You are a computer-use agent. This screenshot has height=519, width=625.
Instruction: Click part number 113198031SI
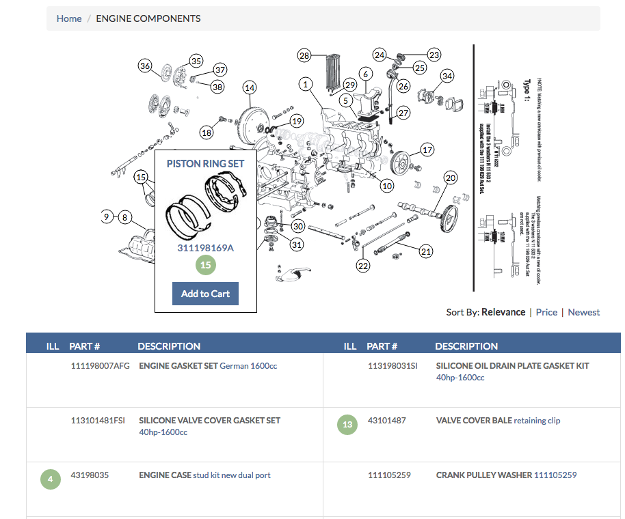tap(393, 366)
